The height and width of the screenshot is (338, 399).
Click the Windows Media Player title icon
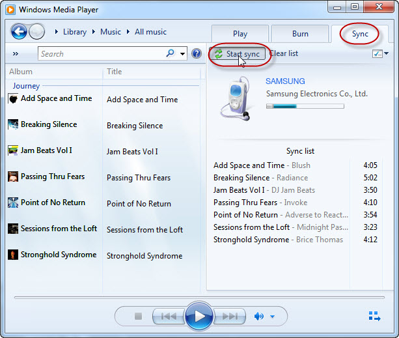[10, 10]
